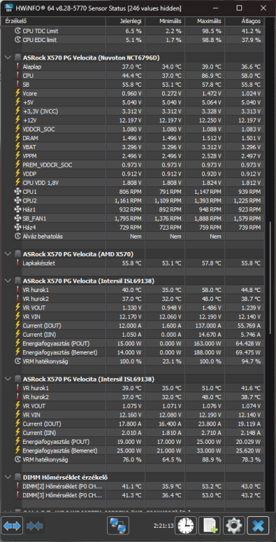
Task: Click the clock reset timer icon
Action: click(186, 526)
